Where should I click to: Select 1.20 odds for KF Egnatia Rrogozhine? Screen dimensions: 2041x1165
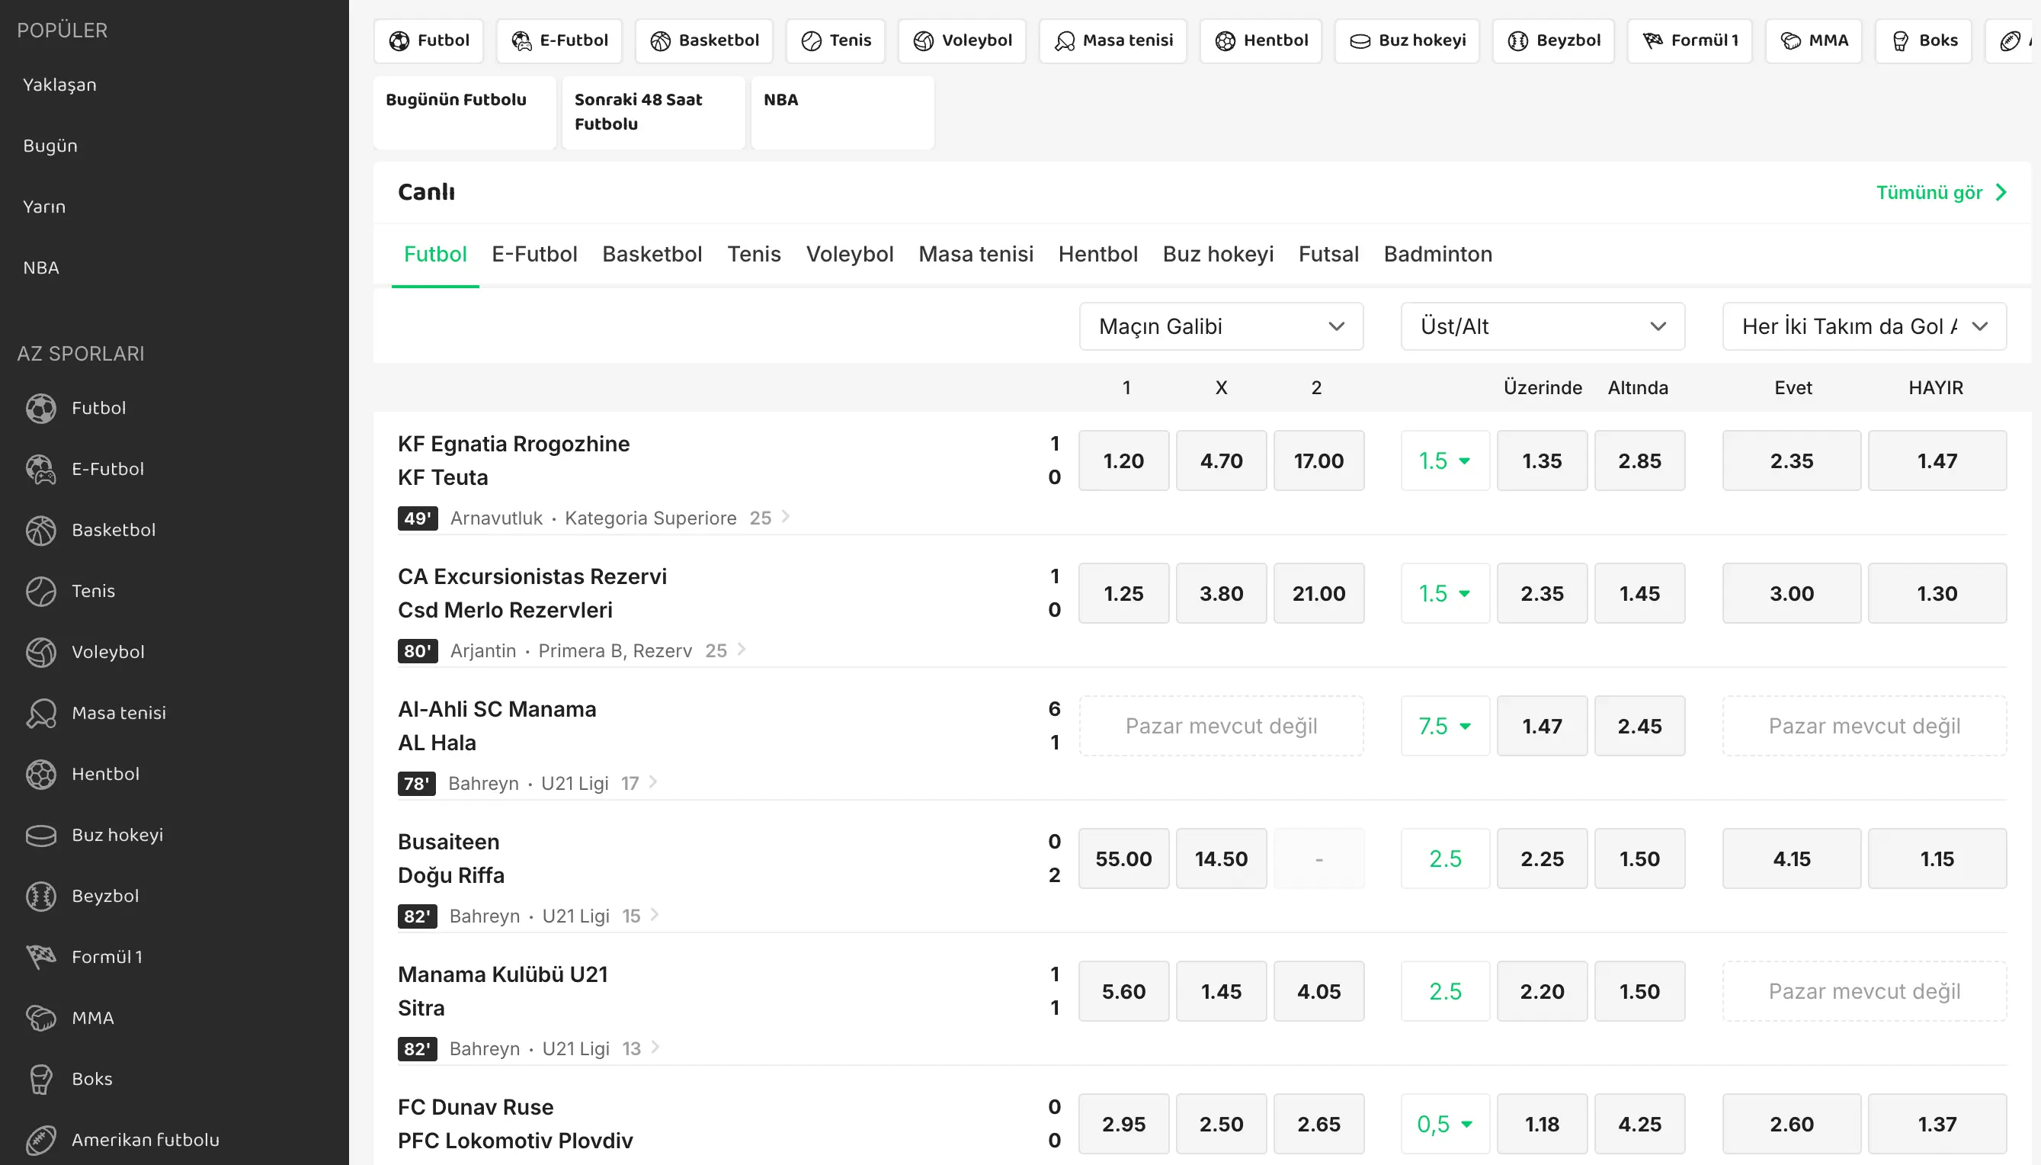(1123, 461)
